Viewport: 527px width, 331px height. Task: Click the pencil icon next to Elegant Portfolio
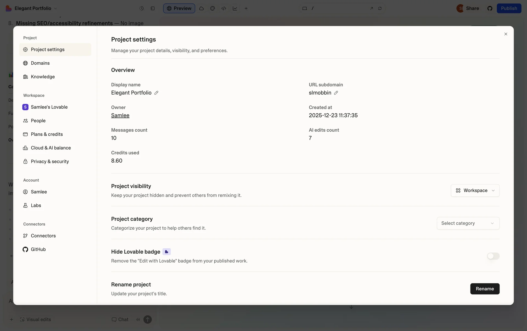[156, 93]
